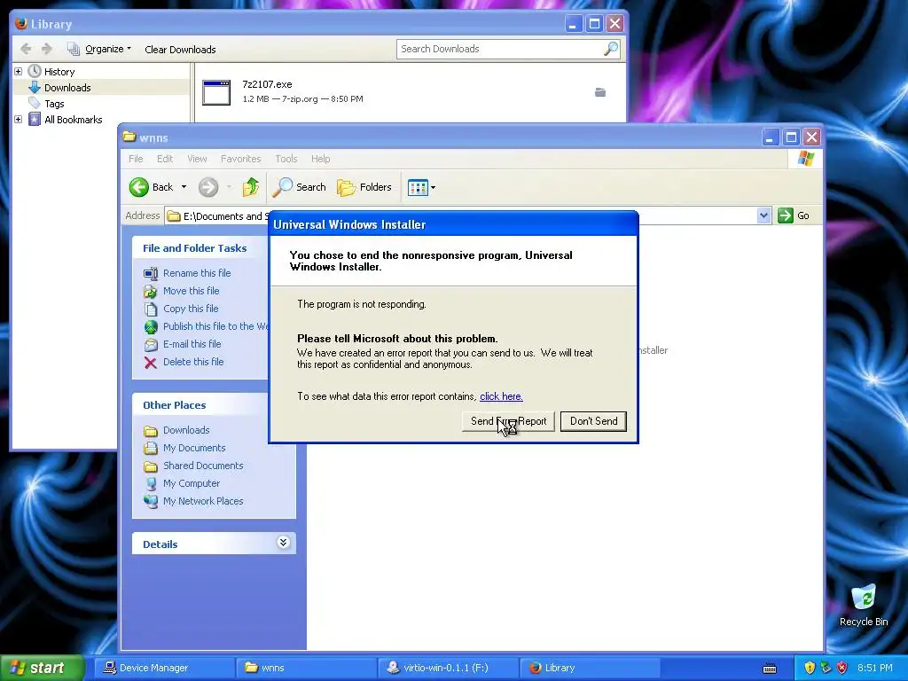Click the safely remove hardware tray icon
908x681 pixels.
(x=826, y=668)
